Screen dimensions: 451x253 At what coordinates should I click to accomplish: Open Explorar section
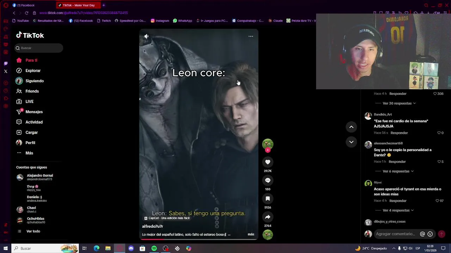click(28, 71)
